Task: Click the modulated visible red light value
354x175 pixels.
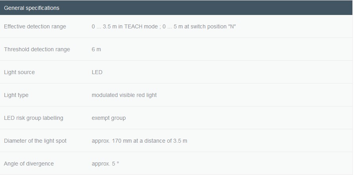Action: click(x=124, y=95)
